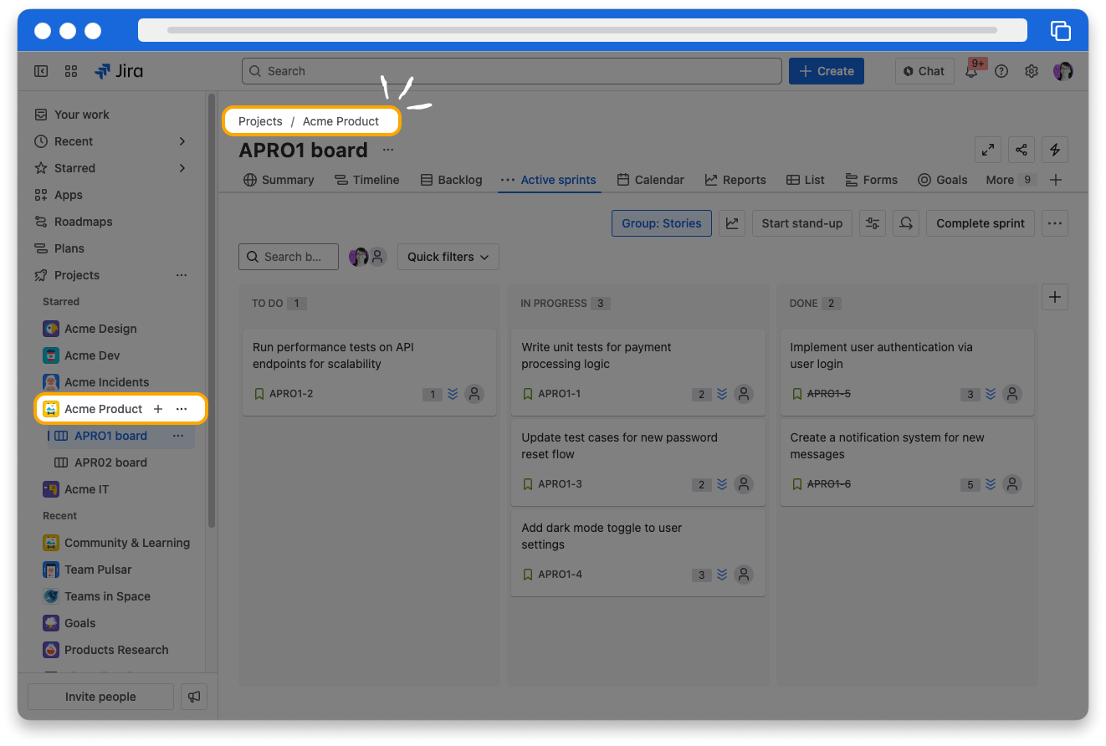
Task: Open the help question mark icon
Action: [1001, 71]
